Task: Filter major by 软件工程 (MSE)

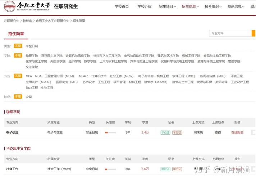Action: [184, 76]
